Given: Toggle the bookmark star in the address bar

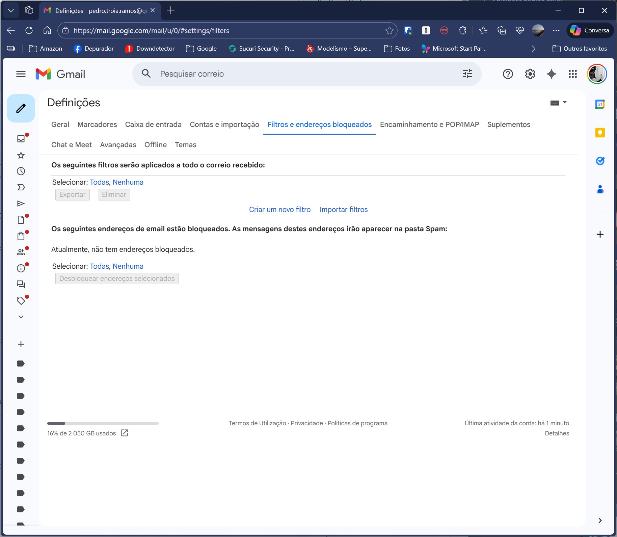Looking at the screenshot, I should coord(389,30).
